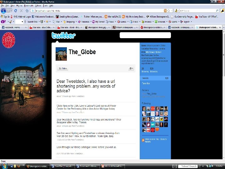Open history dropdown next to Forward arrow

click(11, 11)
